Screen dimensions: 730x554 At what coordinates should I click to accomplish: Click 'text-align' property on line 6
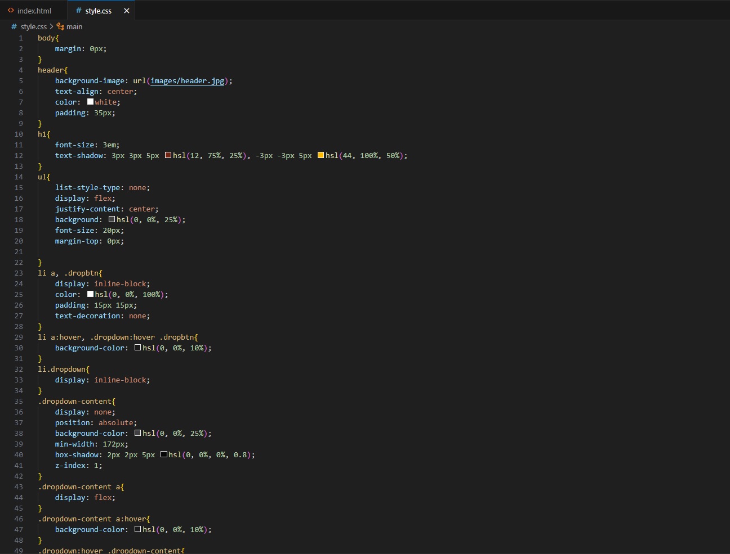click(77, 91)
